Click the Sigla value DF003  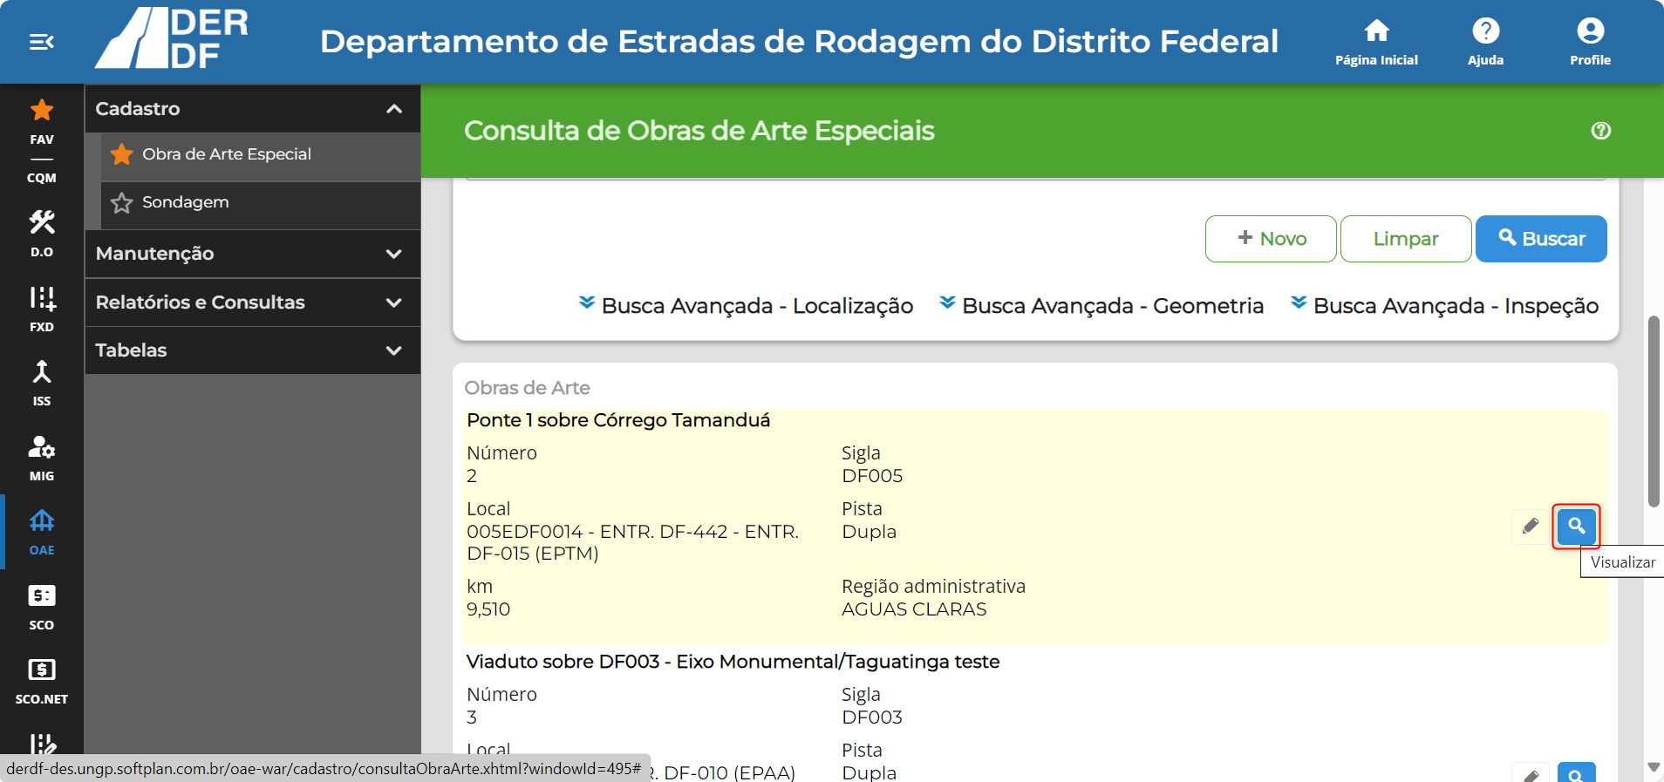click(x=872, y=717)
